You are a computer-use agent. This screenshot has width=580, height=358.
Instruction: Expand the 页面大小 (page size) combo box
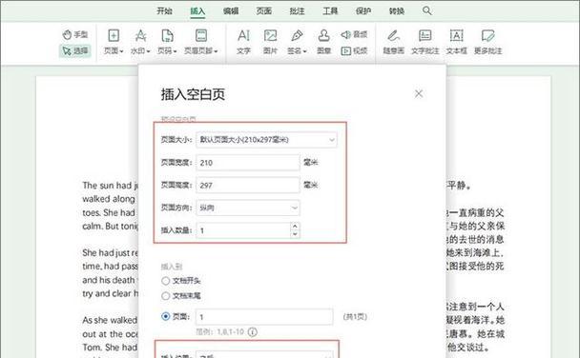click(x=266, y=140)
